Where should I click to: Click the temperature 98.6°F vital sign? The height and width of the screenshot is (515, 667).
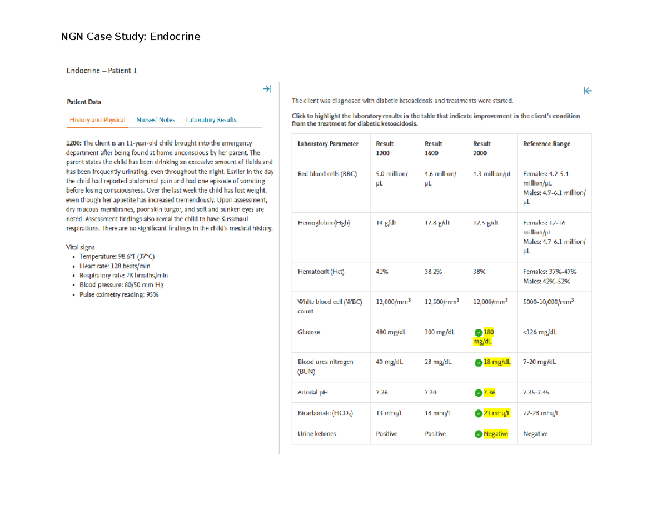pos(117,257)
